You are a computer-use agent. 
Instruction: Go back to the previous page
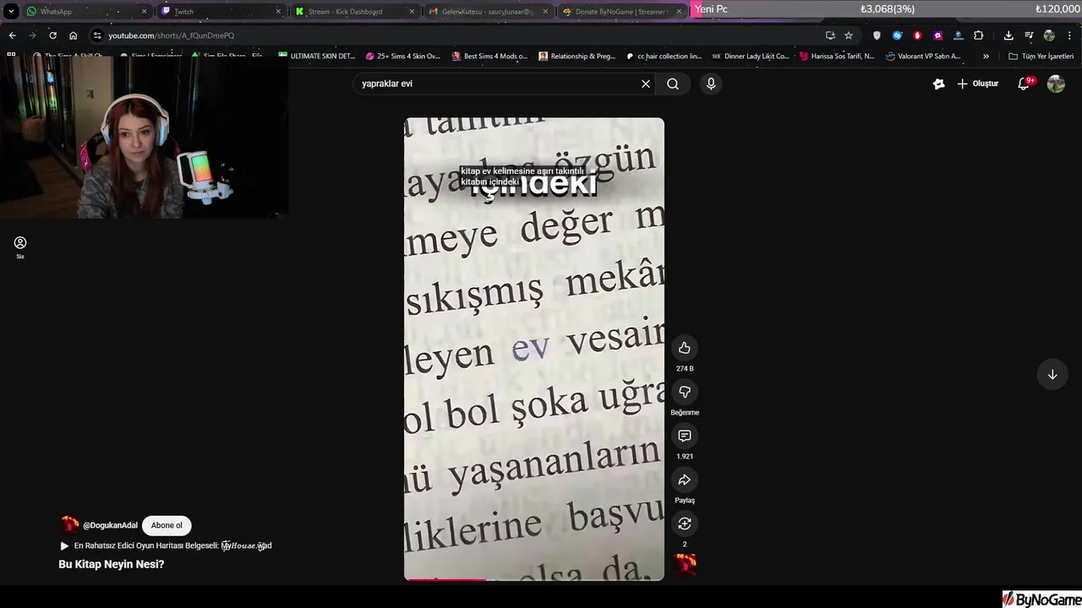12,35
